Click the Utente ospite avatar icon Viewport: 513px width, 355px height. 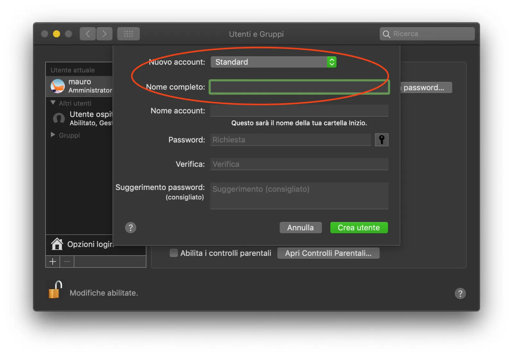pos(59,118)
